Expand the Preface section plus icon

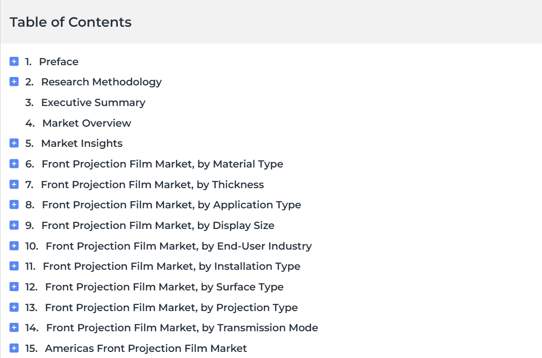[14, 61]
